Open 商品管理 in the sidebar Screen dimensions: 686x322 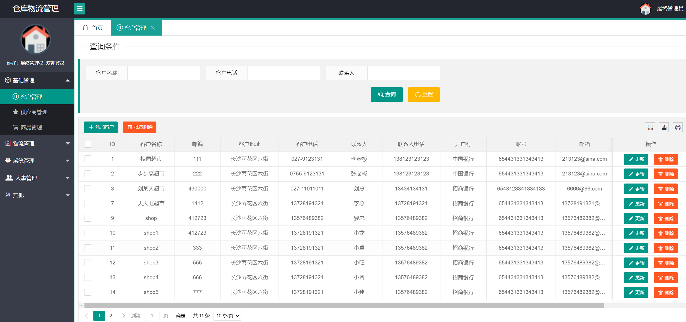coord(37,127)
